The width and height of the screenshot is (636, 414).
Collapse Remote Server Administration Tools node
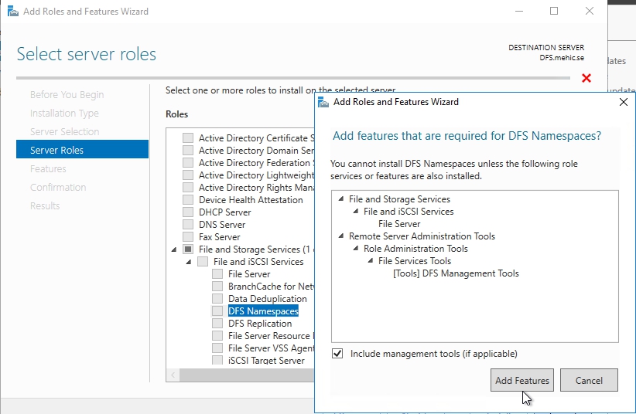pyautogui.click(x=341, y=236)
